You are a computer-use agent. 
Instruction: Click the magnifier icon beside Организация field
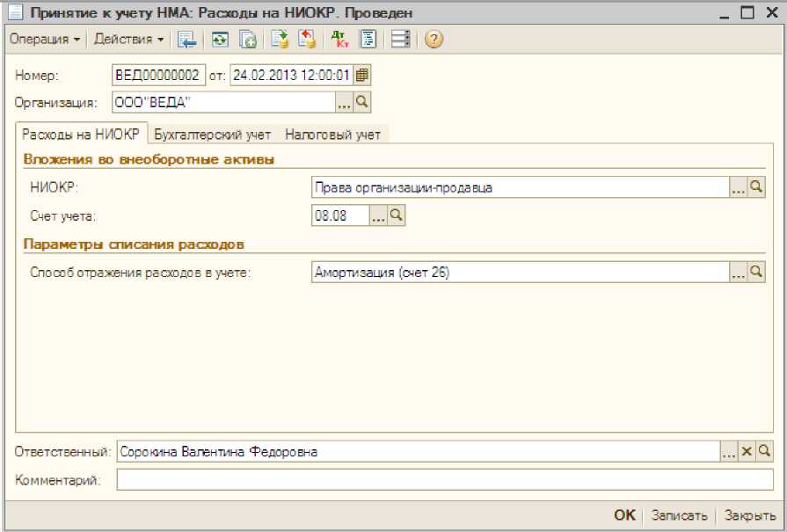[x=361, y=103]
